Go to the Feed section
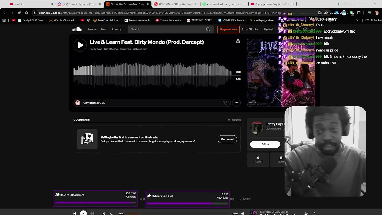The image size is (382, 215). click(104, 29)
